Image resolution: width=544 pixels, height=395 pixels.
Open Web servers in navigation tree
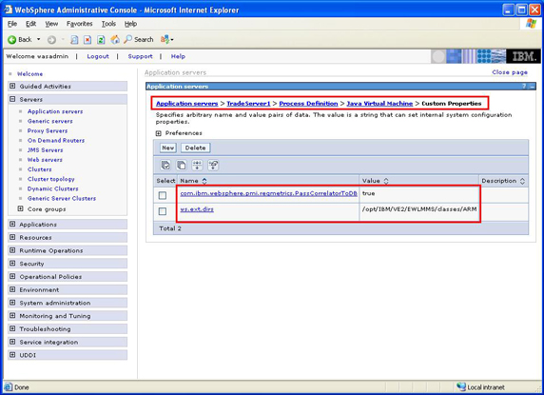coord(45,160)
